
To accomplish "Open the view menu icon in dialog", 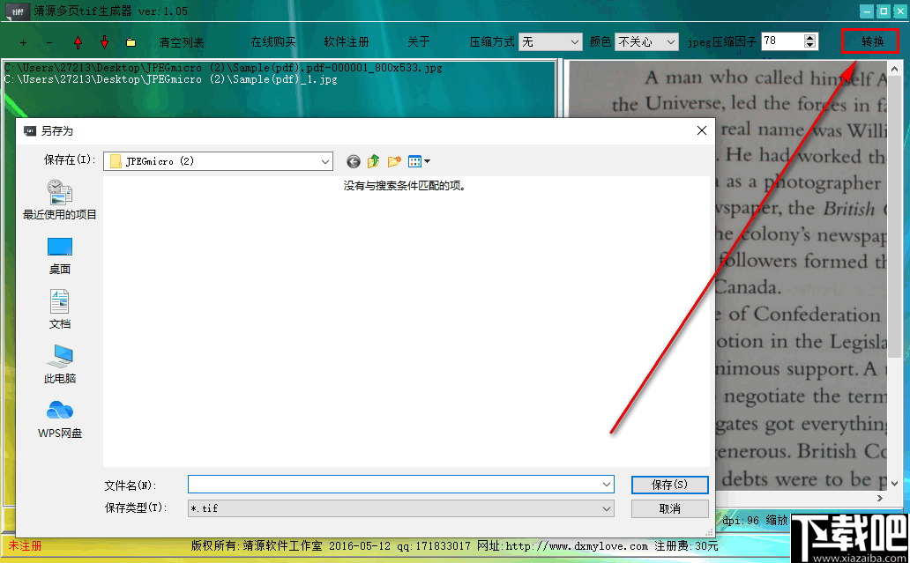I will coord(419,161).
